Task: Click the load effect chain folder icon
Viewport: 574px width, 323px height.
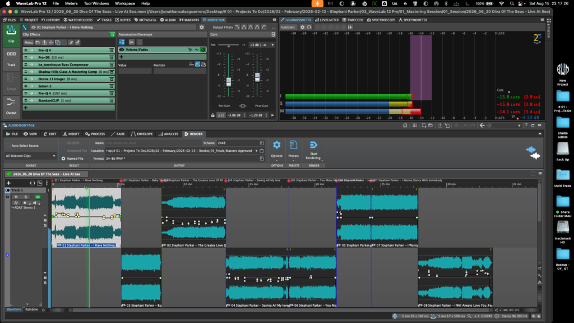Action: click(38, 43)
